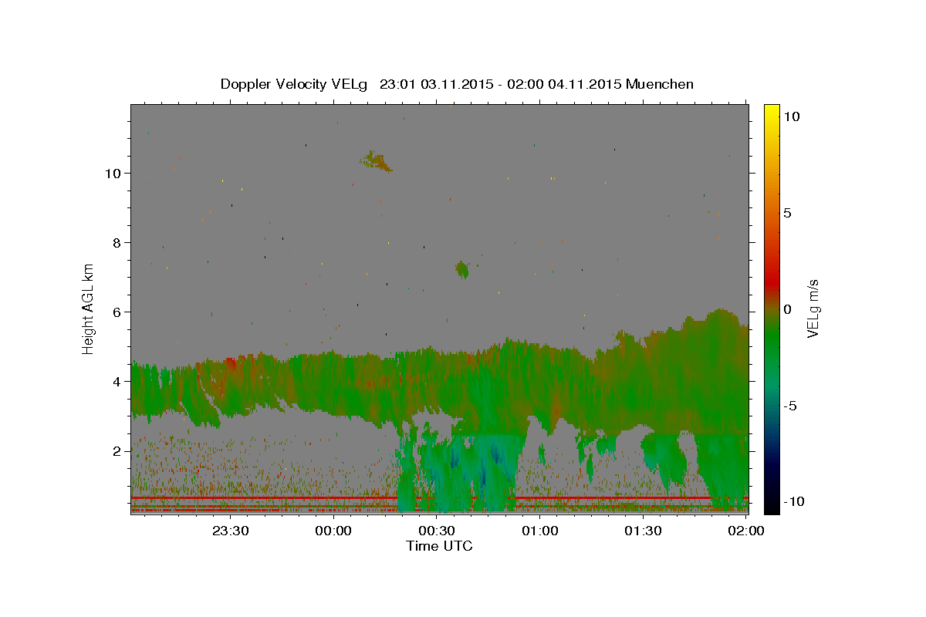Click the small cloud echo near 10 km
The height and width of the screenshot is (617, 926).
(378, 161)
